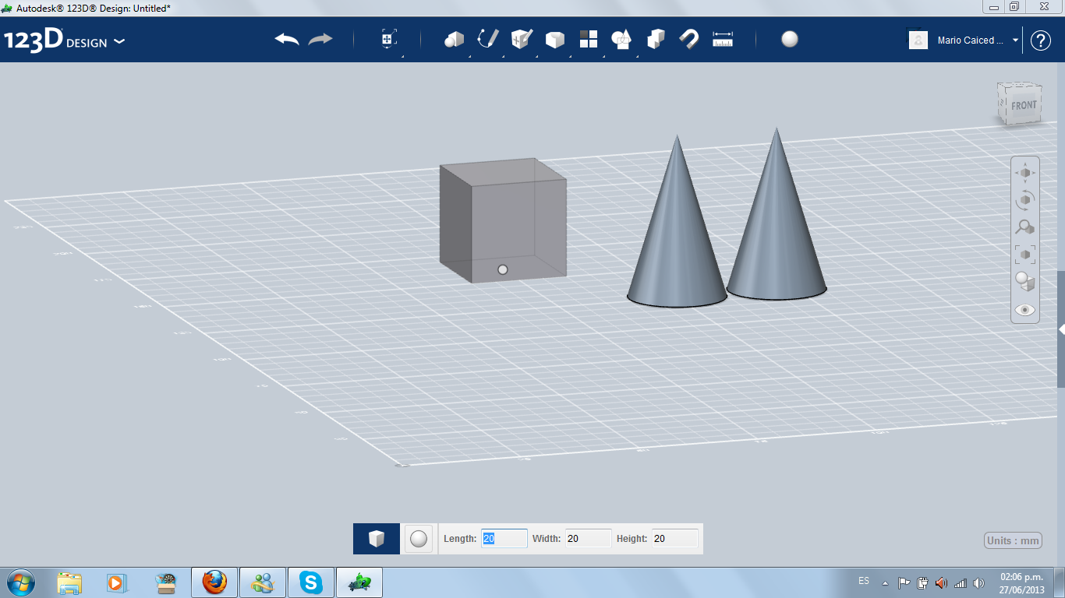Open the 123D Design application menu

(65, 40)
